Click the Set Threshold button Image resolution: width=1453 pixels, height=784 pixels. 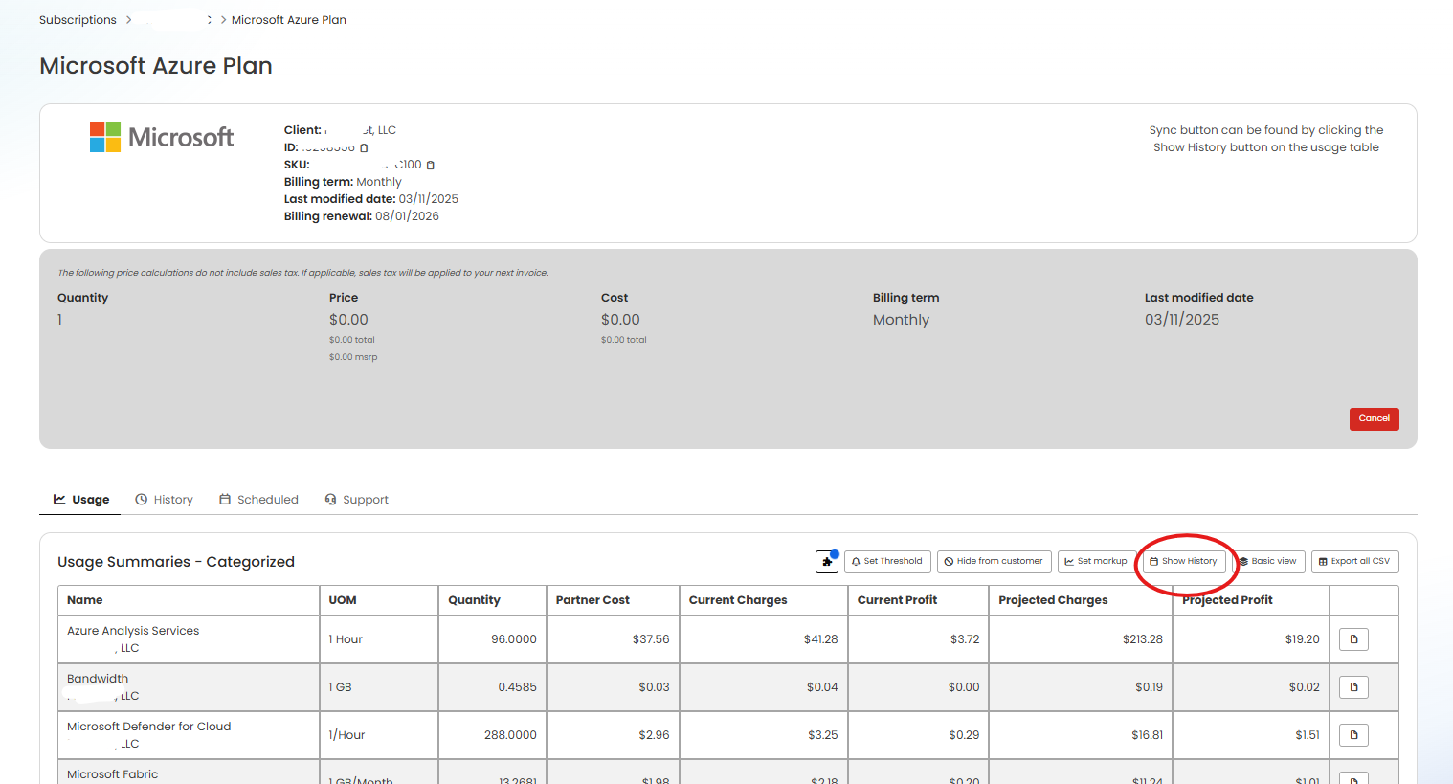point(887,562)
